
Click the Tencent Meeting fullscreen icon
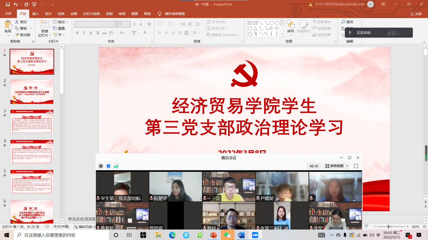pos(356,166)
